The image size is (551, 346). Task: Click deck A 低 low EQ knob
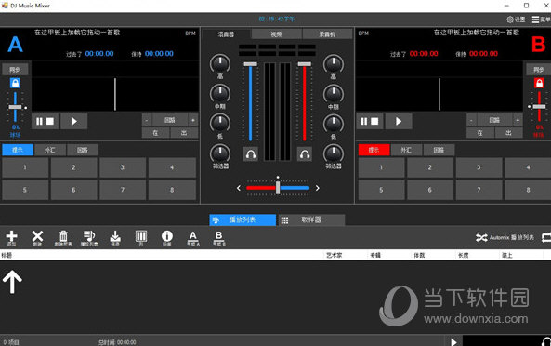pos(220,124)
